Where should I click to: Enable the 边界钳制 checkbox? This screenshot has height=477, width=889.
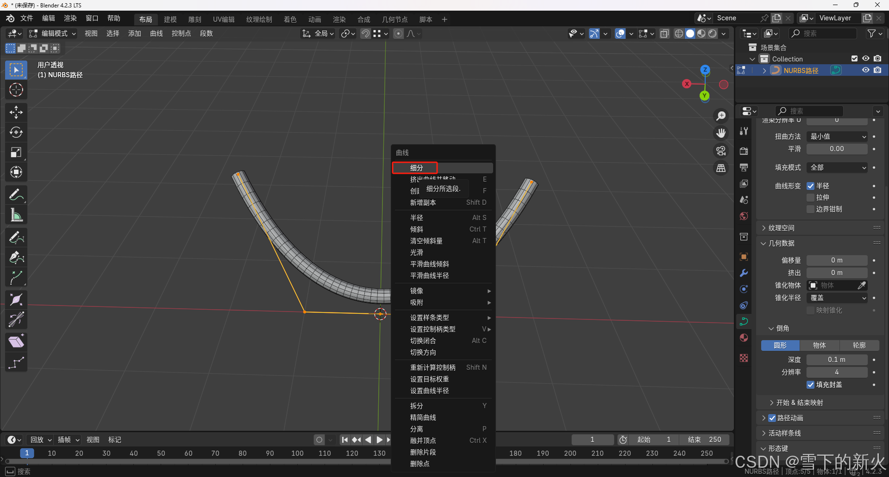tap(810, 209)
